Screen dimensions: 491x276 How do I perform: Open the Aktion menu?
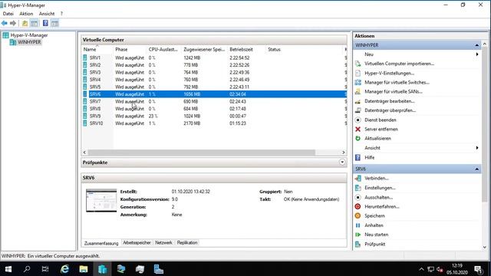tap(26, 14)
